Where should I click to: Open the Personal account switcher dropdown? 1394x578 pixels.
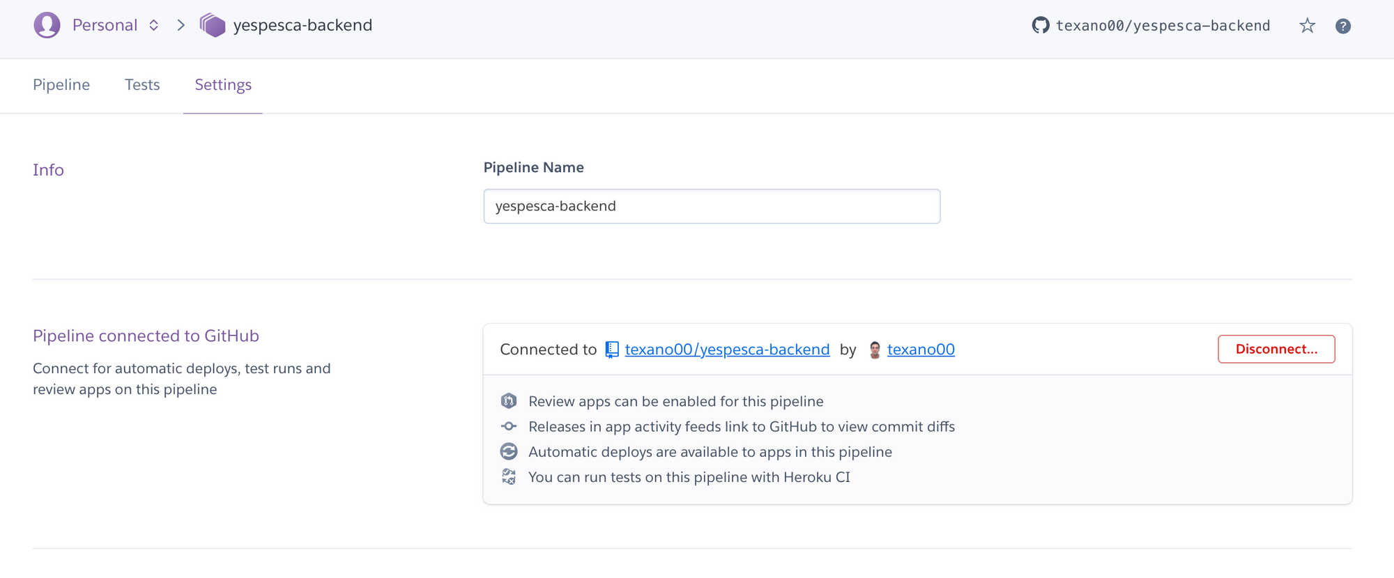(153, 25)
